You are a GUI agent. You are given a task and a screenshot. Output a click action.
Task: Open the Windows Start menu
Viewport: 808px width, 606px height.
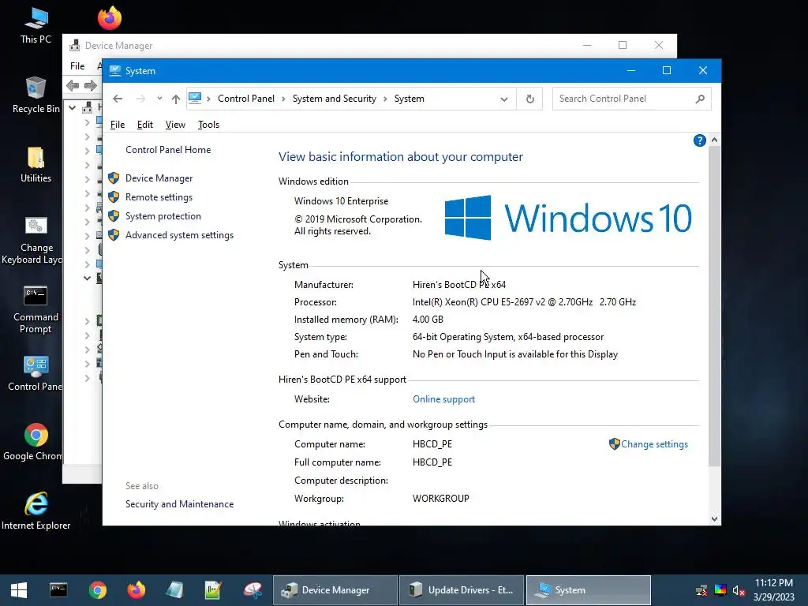coord(19,590)
